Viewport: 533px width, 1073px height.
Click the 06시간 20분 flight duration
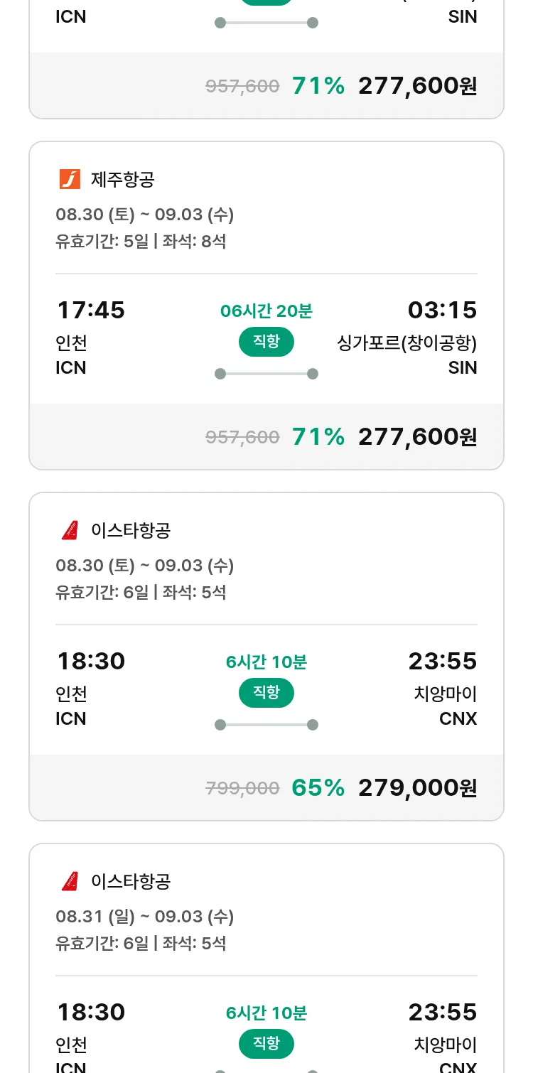tap(266, 311)
